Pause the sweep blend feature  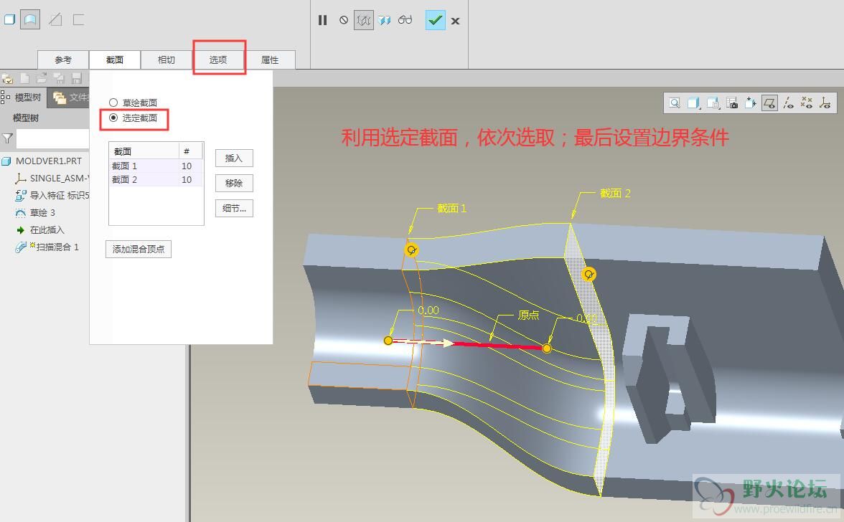coord(322,20)
